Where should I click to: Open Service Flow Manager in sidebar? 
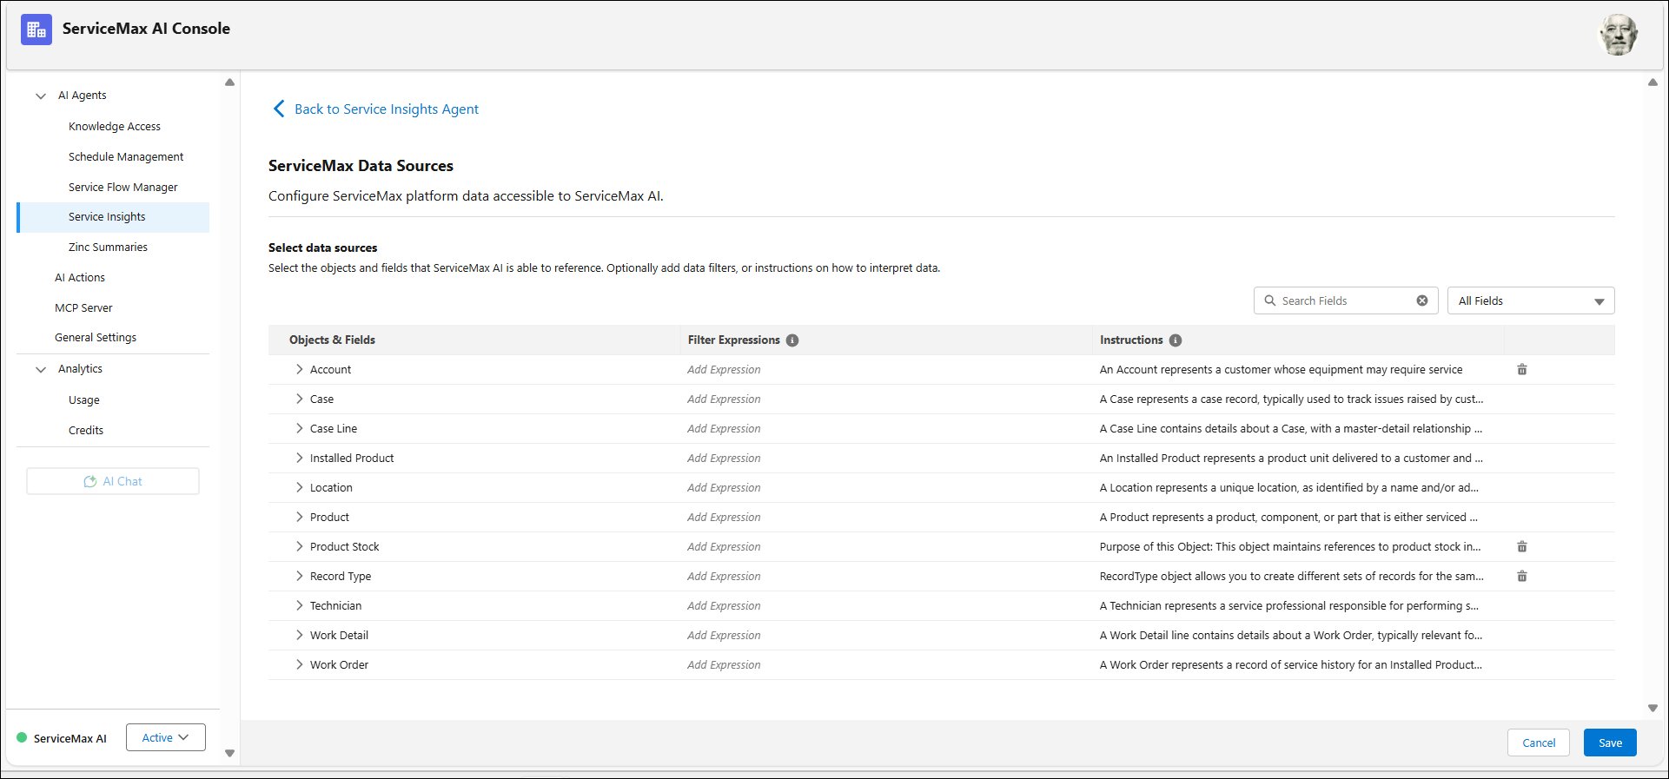(123, 188)
